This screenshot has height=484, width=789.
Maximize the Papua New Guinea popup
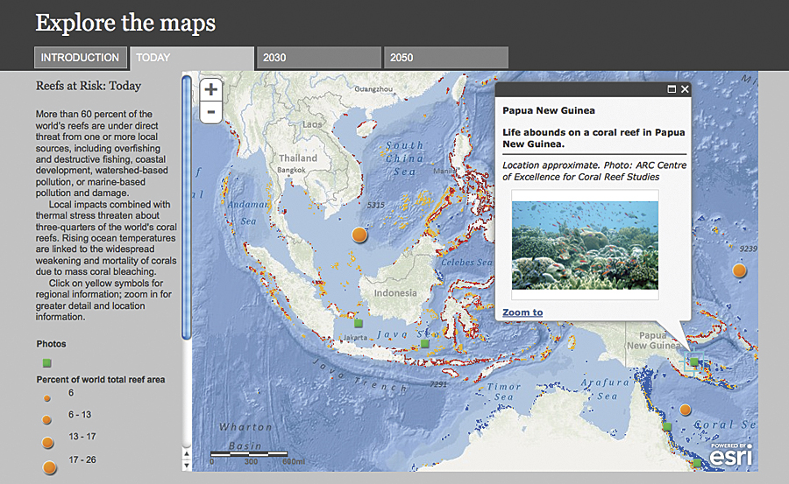672,89
